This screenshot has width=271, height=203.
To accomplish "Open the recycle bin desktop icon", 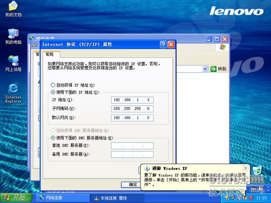I will pos(257,174).
